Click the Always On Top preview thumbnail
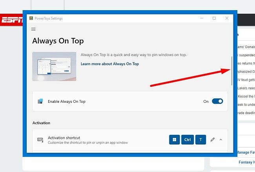The height and width of the screenshot is (172, 255). 54,66
